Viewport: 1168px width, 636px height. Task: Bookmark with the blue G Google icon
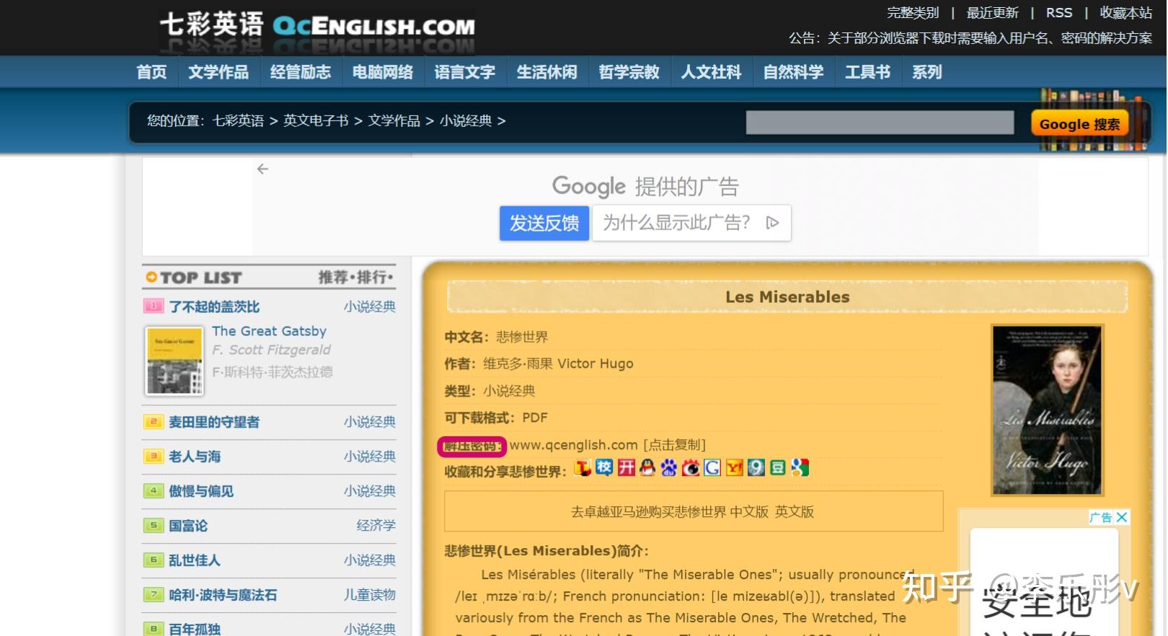point(712,468)
